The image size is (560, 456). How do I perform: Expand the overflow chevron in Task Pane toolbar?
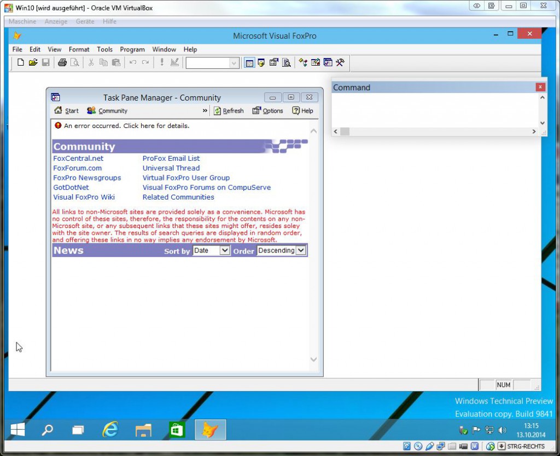[204, 110]
